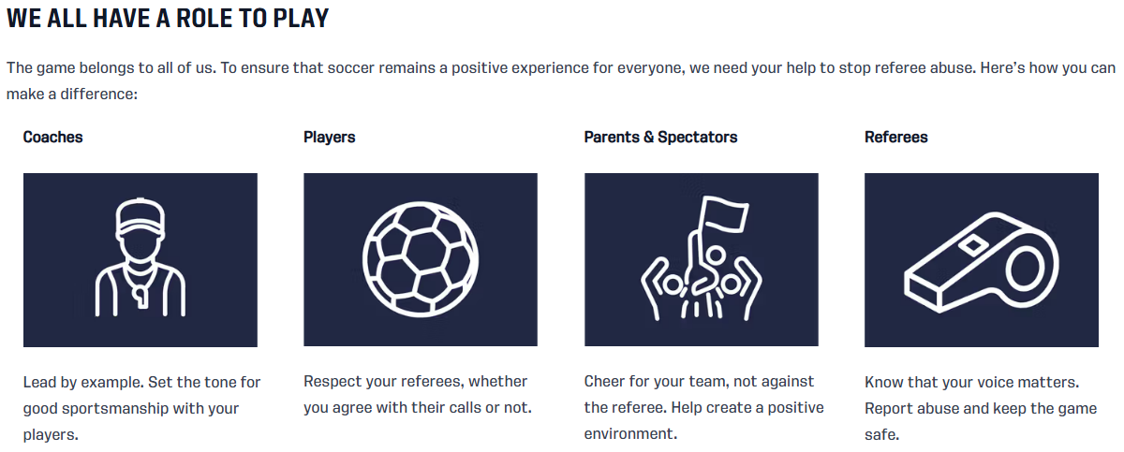
Task: Click the 'Cheer for your team' description text
Action: (703, 408)
